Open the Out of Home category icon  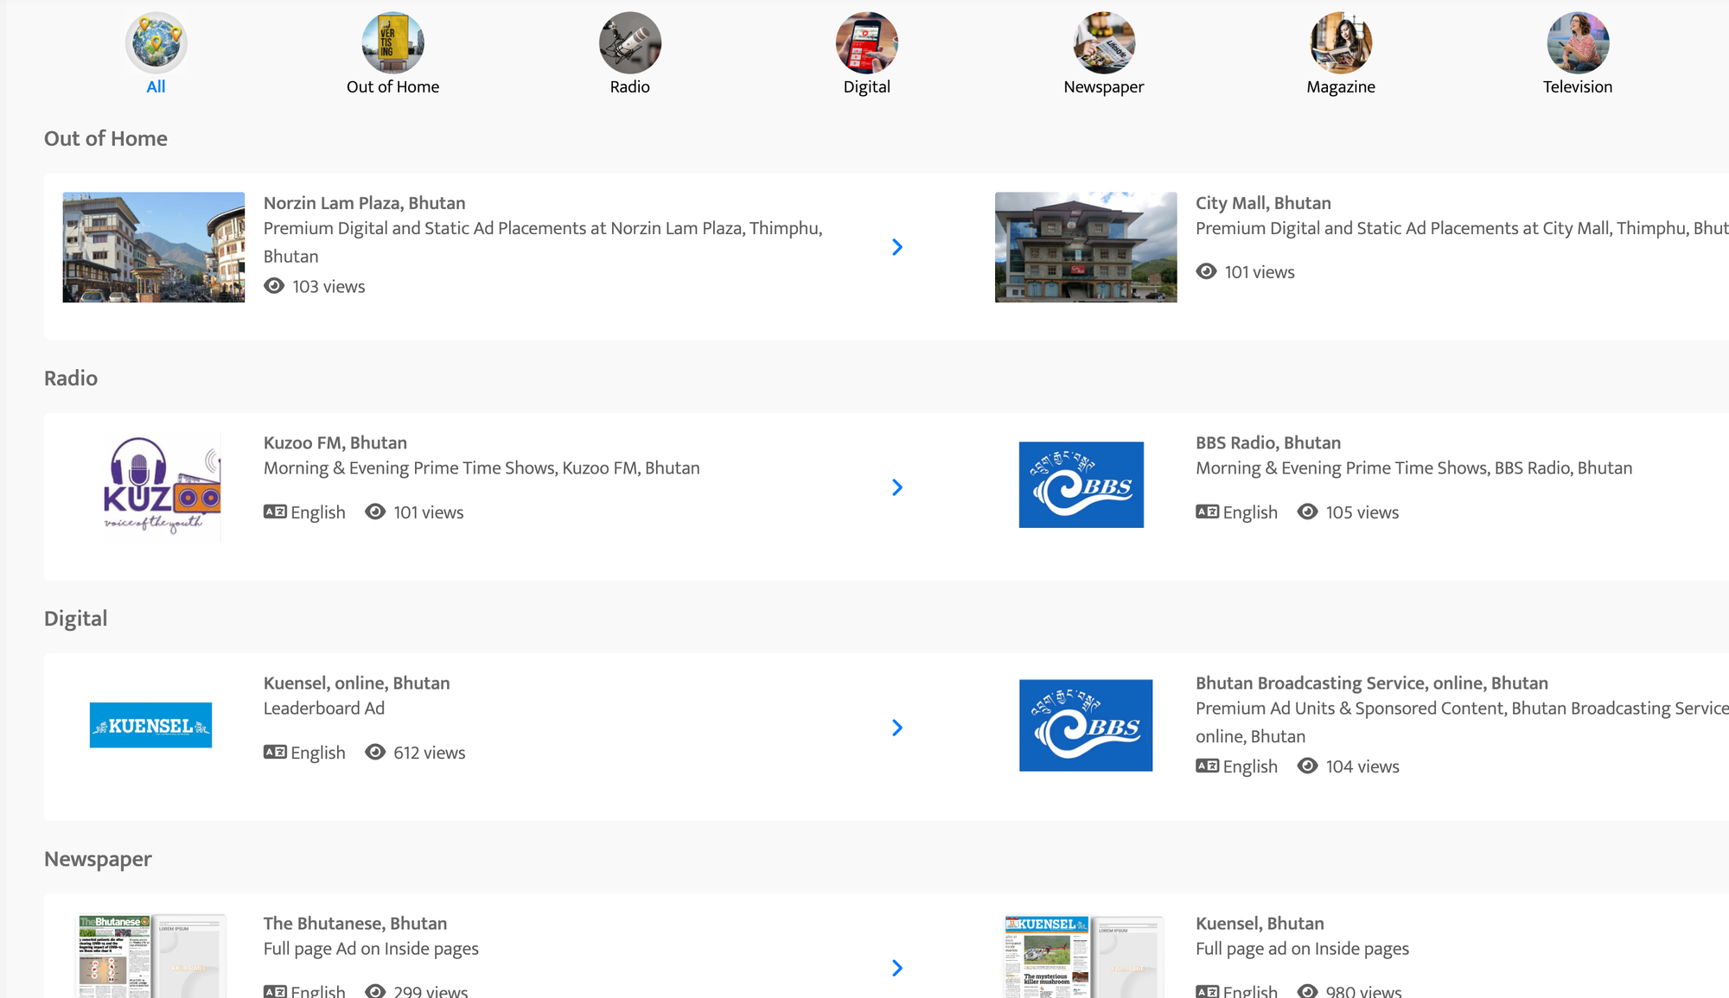[392, 42]
